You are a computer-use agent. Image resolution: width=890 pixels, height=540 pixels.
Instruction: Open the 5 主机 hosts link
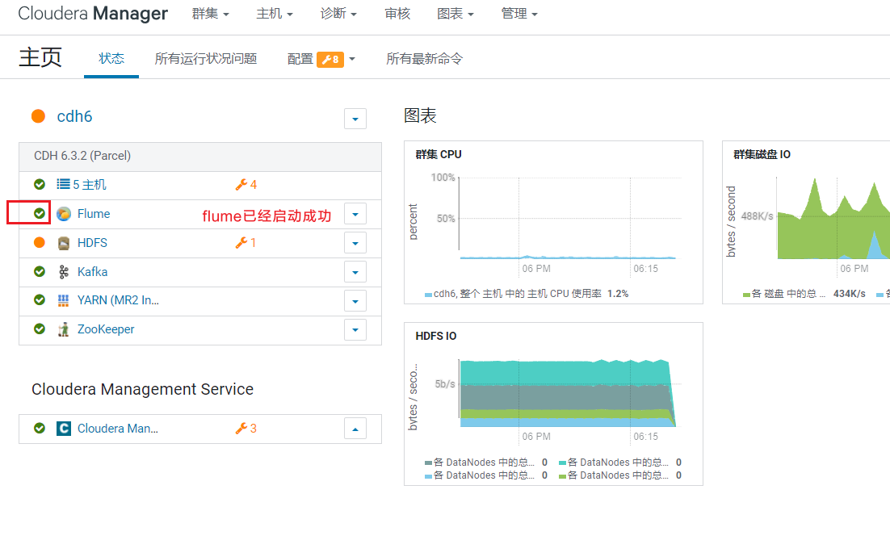pos(90,185)
